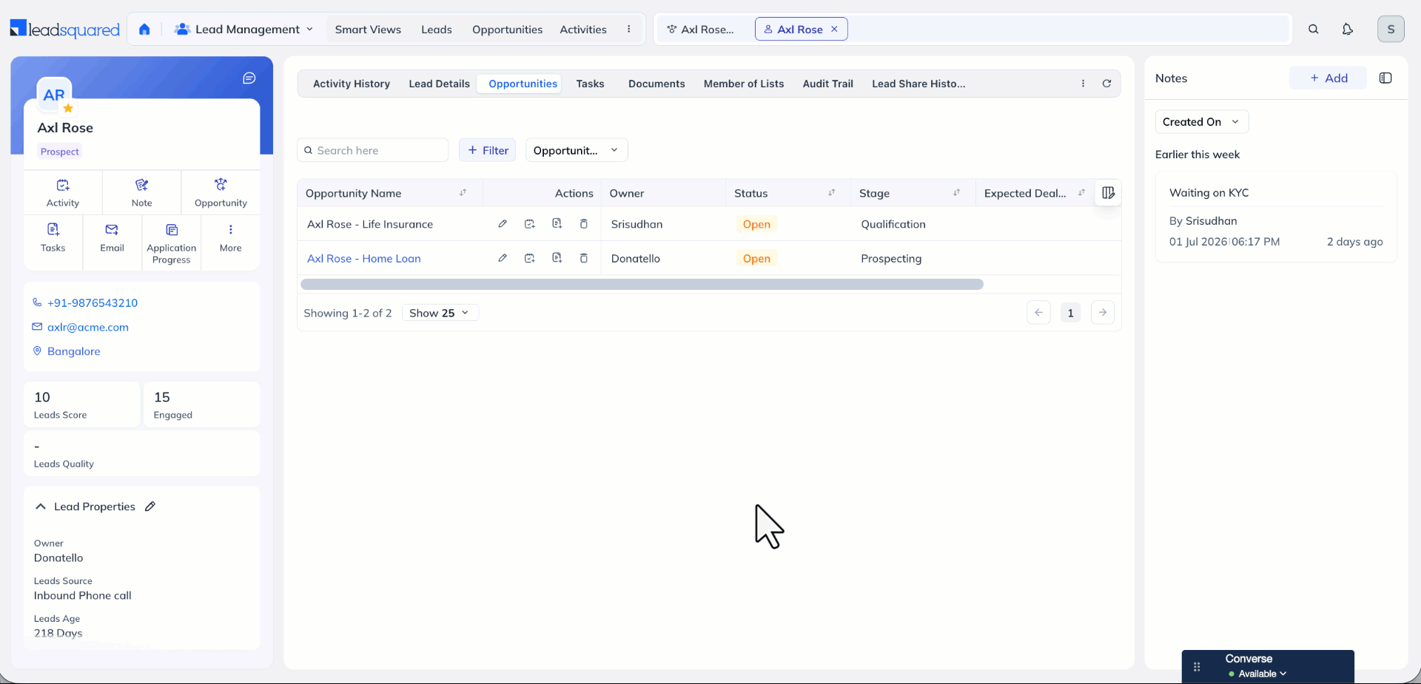This screenshot has width=1421, height=684.
Task: Switch to the Documents tab
Action: tap(656, 84)
